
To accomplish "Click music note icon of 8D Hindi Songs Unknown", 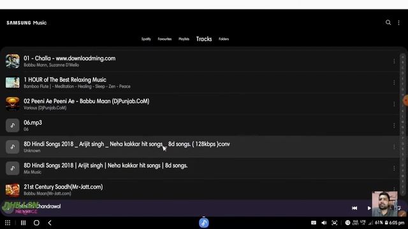I will point(13,147).
